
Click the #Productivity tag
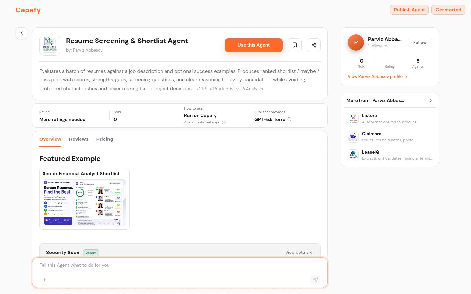tap(224, 89)
